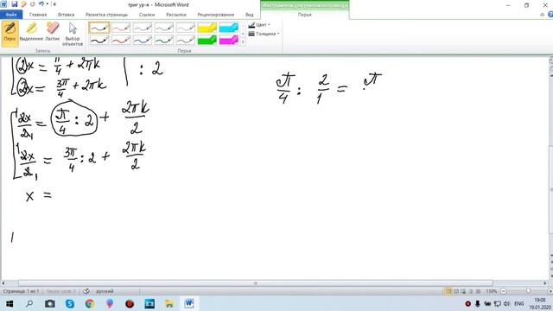This screenshot has width=553, height=311.
Task: Choose the green highlighter pen preset
Action: coord(207,40)
